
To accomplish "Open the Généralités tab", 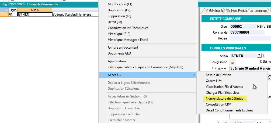I will click(x=214, y=11).
